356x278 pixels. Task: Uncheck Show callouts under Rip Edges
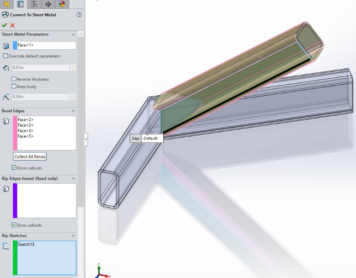coord(14,225)
